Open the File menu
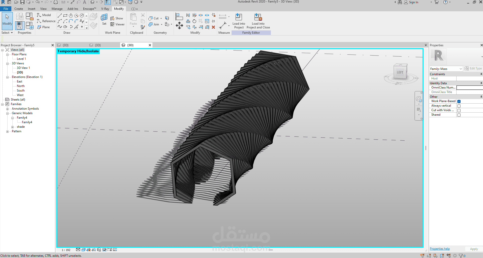This screenshot has height=258, width=483. (x=6, y=9)
